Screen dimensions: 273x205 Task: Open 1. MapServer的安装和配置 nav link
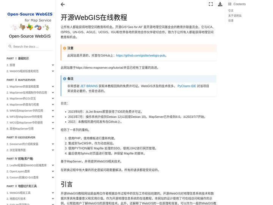pos(23,87)
